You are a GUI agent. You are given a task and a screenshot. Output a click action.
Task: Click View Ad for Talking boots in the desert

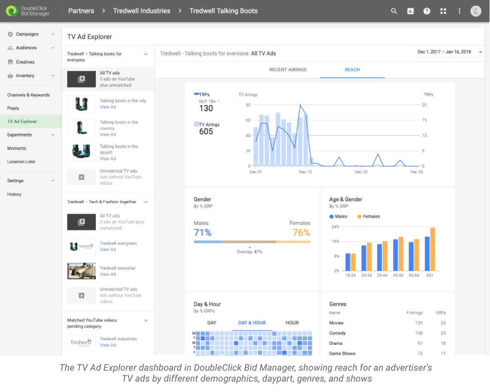108,158
